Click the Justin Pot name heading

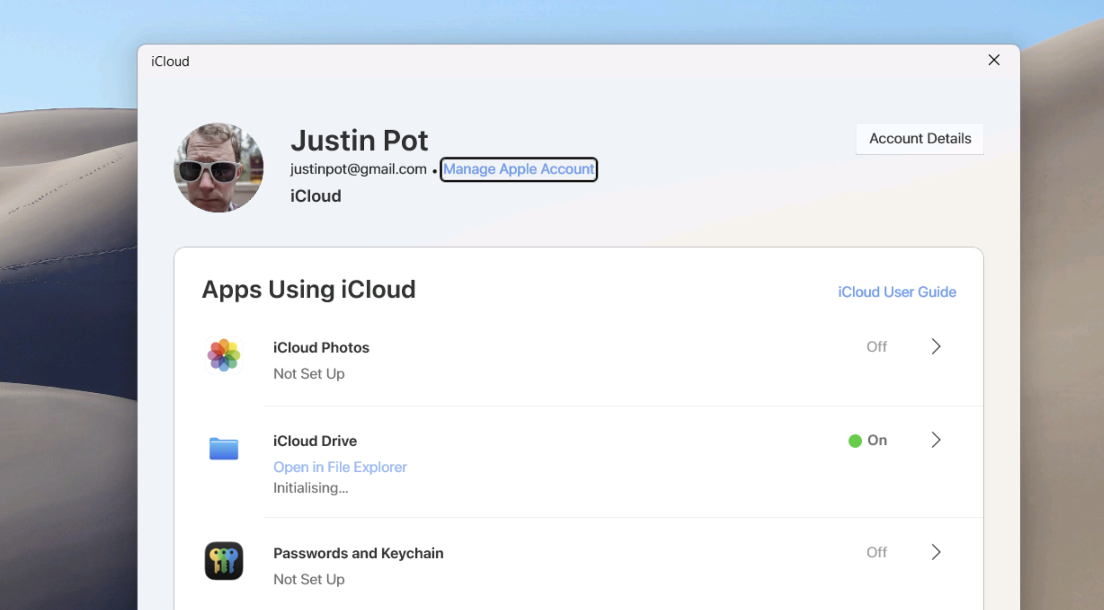[x=359, y=140]
